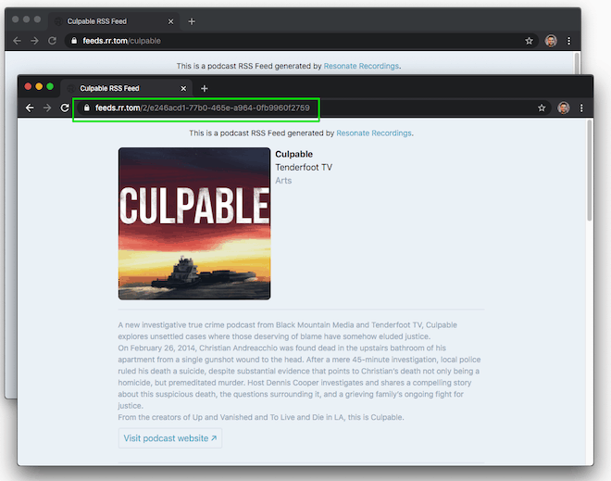The height and width of the screenshot is (481, 611).
Task: Click the Arts category text
Action: (x=283, y=181)
